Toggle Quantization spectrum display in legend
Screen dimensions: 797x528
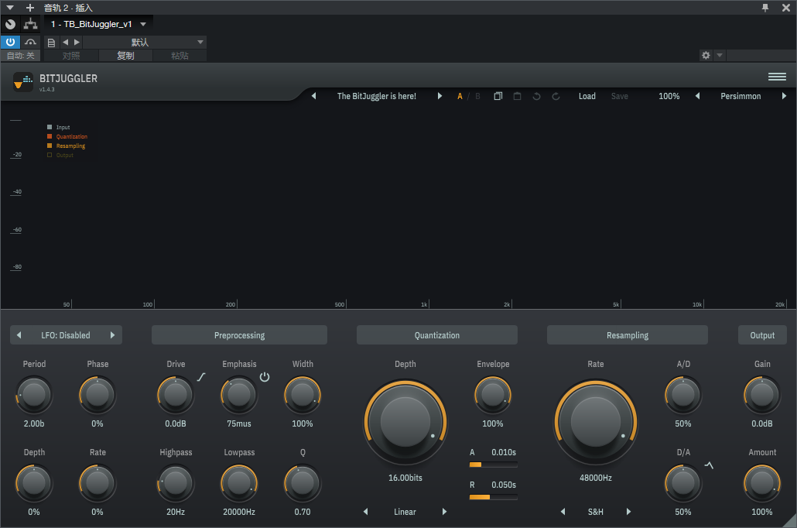tap(67, 136)
